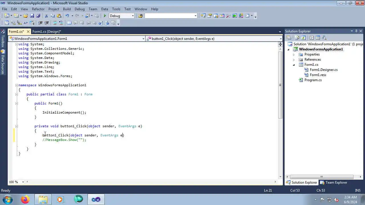365x205 pixels.
Task: Open the editor zoom 100 % dropdown
Action: point(24,182)
